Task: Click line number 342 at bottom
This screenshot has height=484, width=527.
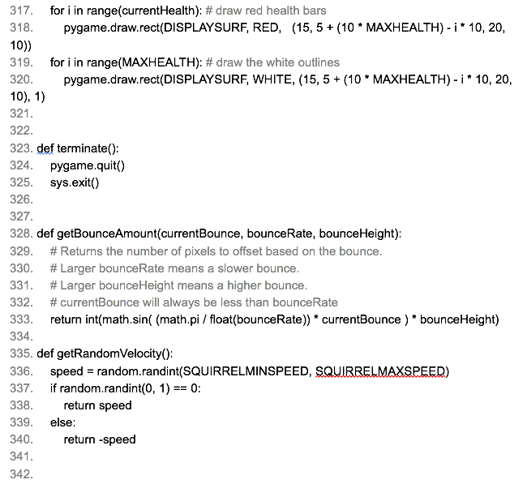Action: tap(21, 474)
